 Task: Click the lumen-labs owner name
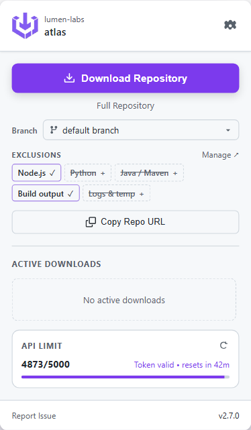(x=64, y=19)
